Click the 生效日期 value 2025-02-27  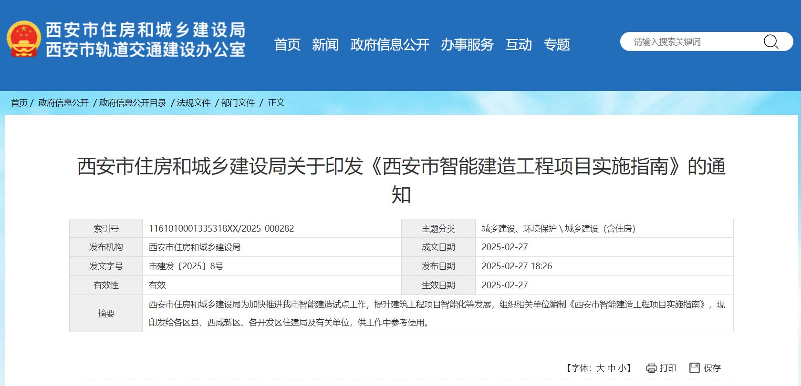(505, 285)
